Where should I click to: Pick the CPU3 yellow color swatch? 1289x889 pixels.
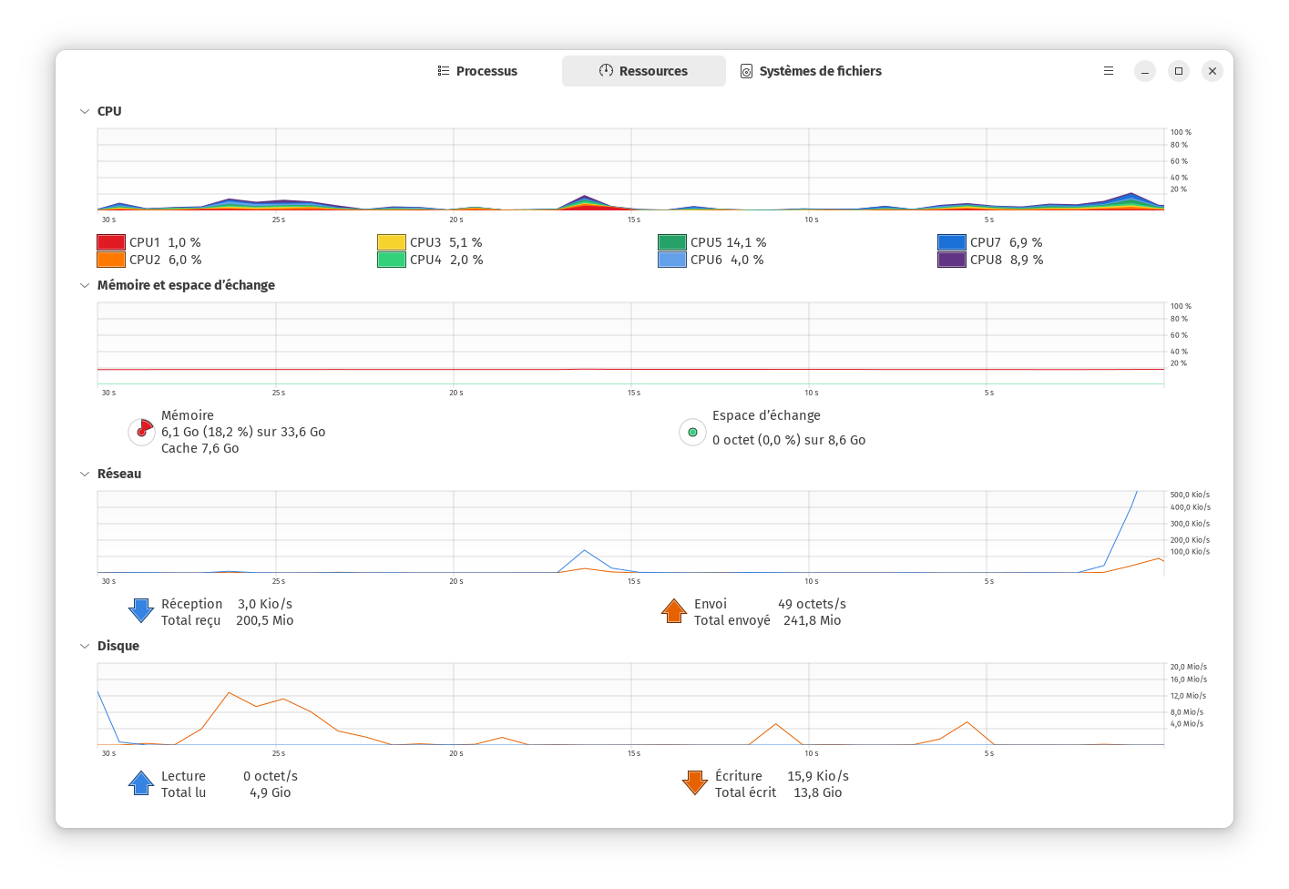(x=392, y=242)
